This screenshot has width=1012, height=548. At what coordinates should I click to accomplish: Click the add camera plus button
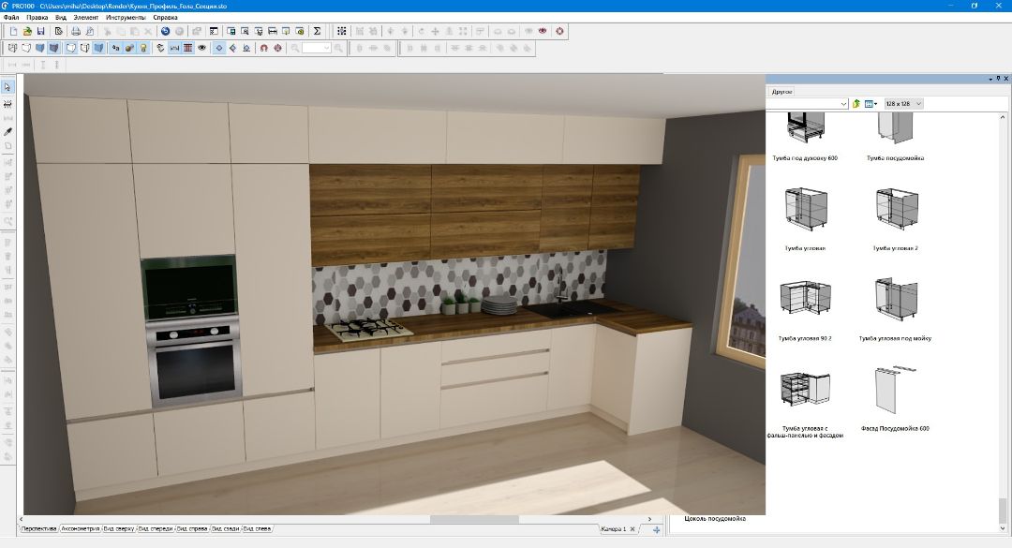[x=656, y=530]
